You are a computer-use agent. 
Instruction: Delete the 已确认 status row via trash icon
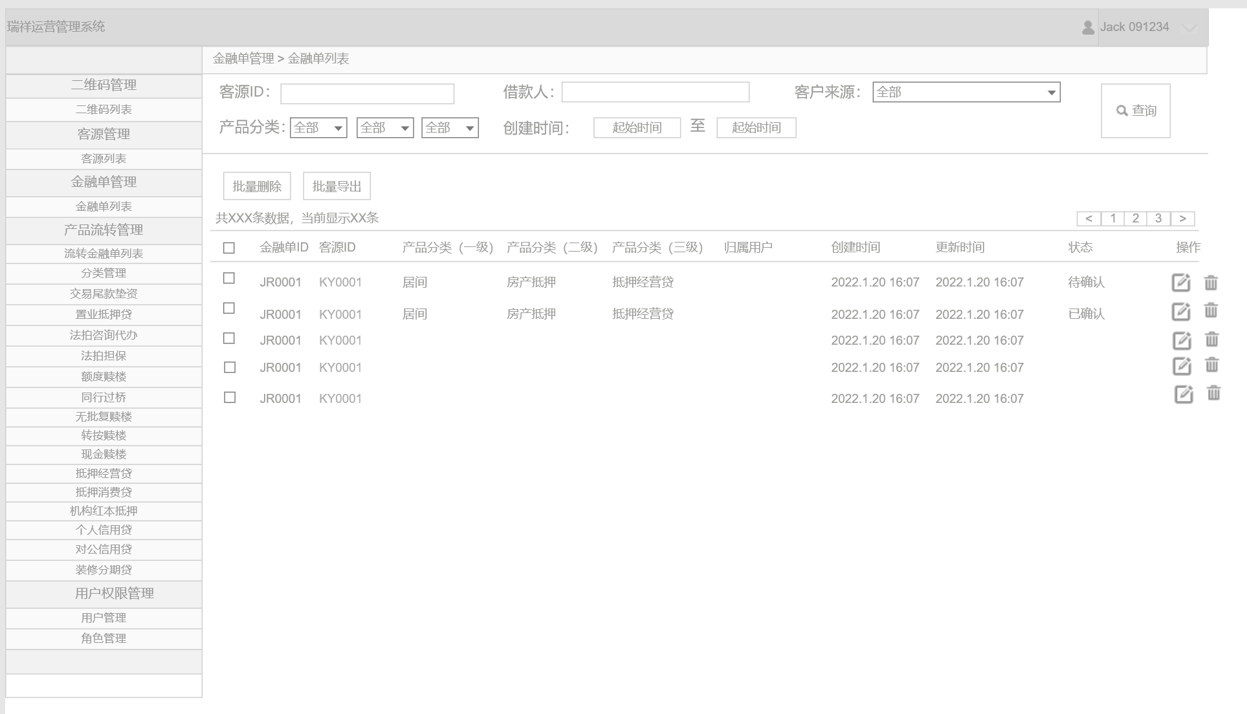point(1211,310)
